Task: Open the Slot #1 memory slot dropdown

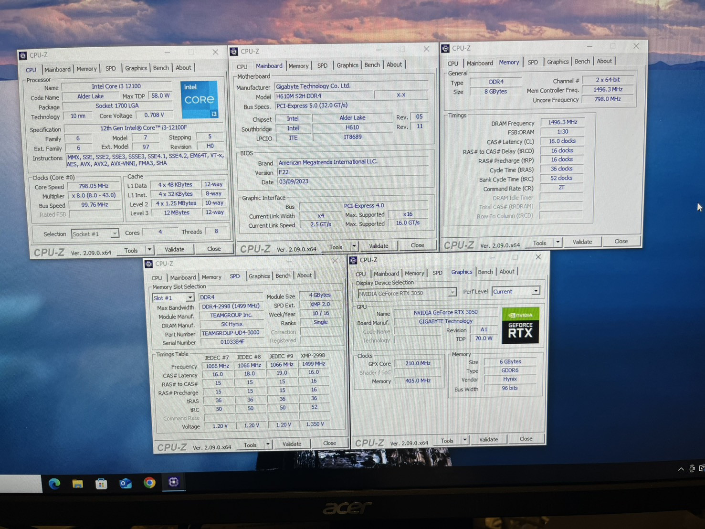Action: [189, 297]
